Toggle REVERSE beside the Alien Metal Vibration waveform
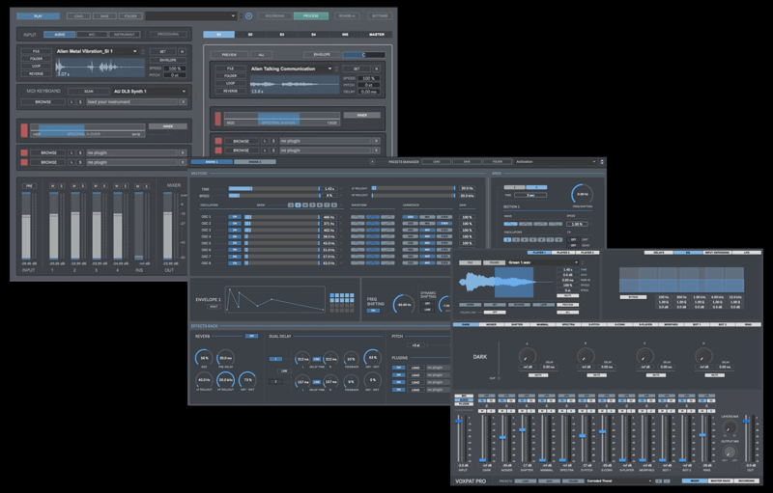This screenshot has width=773, height=493. (x=37, y=73)
